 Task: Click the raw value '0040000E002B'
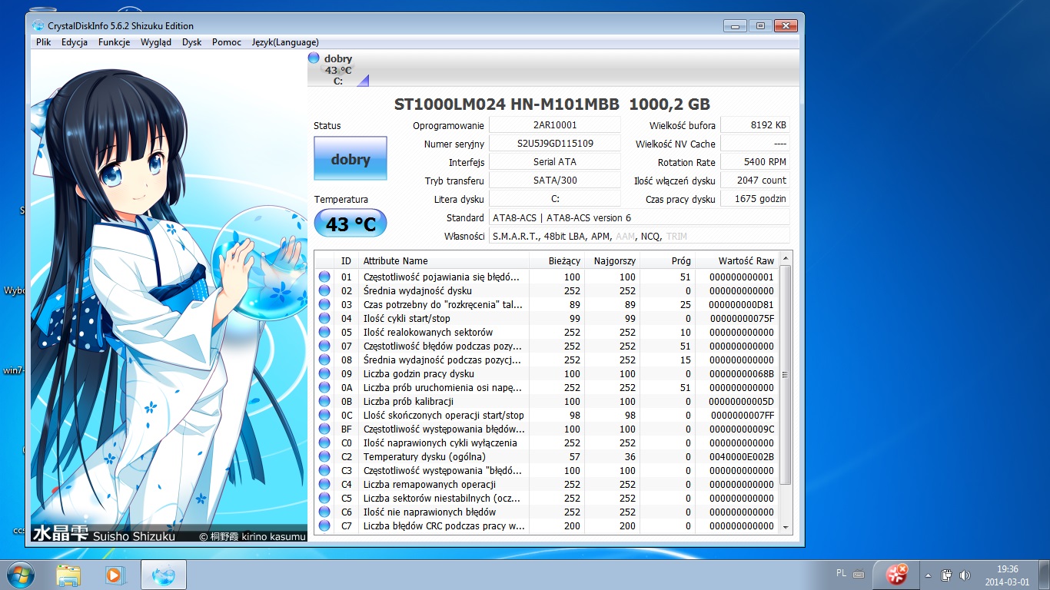click(x=742, y=456)
